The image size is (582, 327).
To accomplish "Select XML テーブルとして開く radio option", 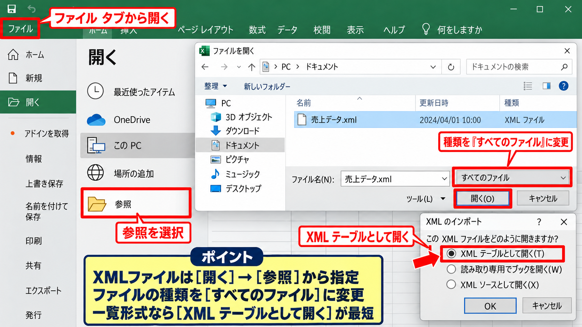I will [x=451, y=254].
